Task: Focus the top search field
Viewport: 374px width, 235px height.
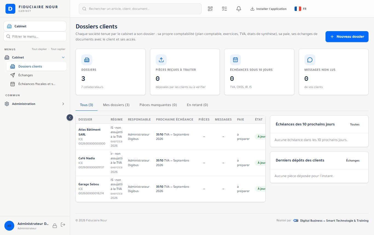Action: click(x=140, y=9)
